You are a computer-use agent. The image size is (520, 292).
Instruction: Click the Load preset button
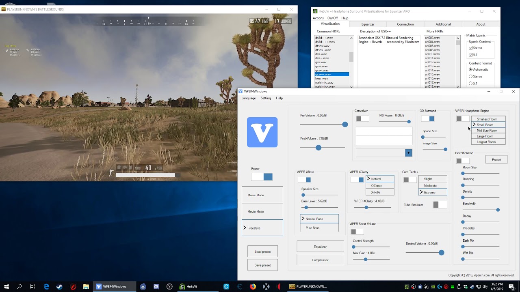point(262,251)
